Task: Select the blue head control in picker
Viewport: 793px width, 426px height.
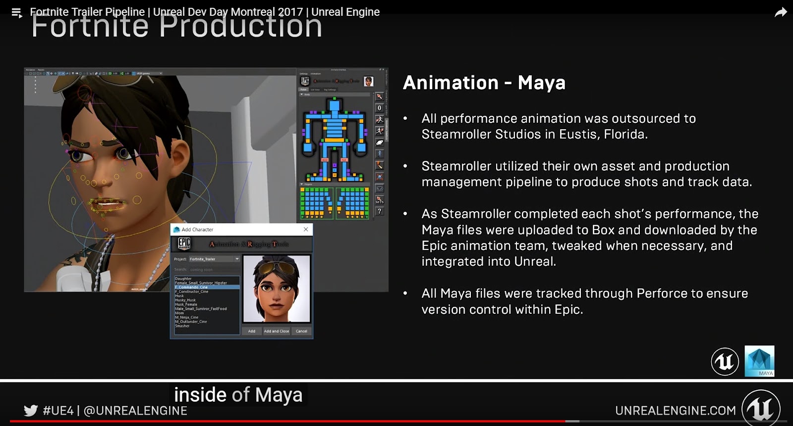Action: [x=335, y=105]
